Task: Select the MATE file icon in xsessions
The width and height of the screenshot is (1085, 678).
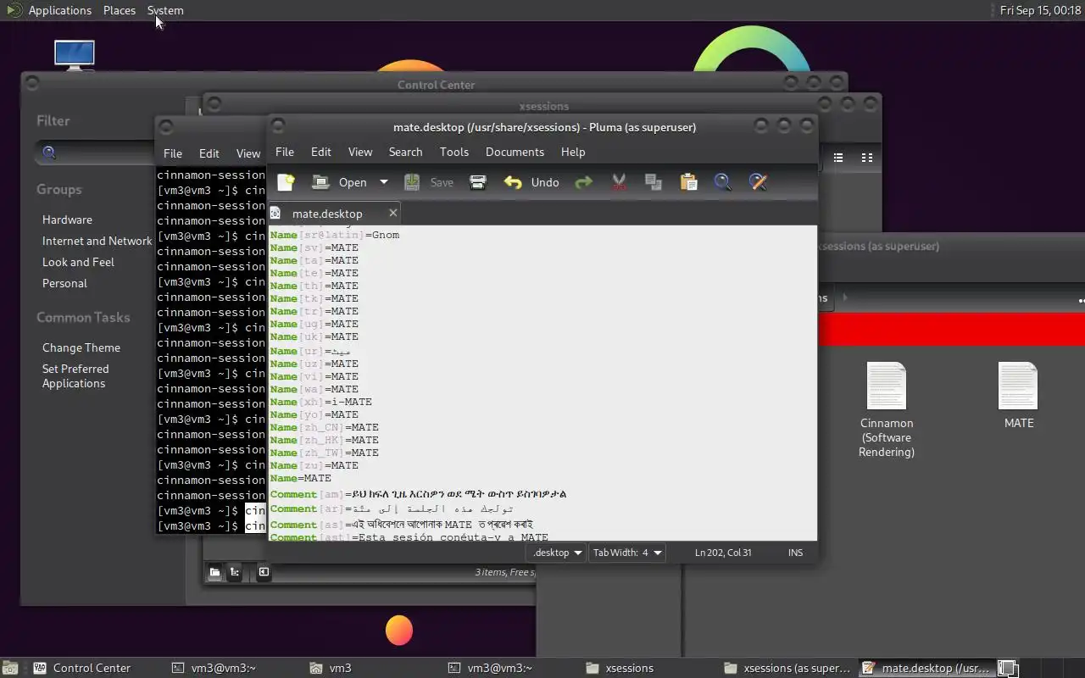Action: [x=1019, y=395]
